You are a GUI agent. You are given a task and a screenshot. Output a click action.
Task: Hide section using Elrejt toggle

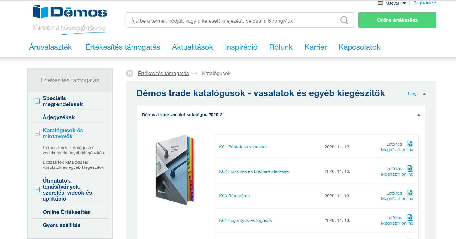[416, 93]
